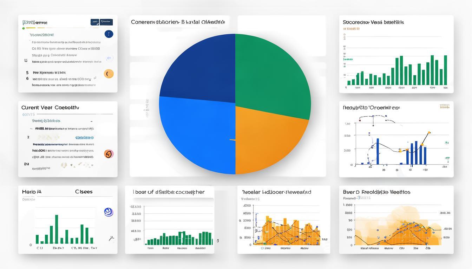The image size is (472, 269).
Task: Click the orange endpoint marker on the line chart
Action: [429, 133]
